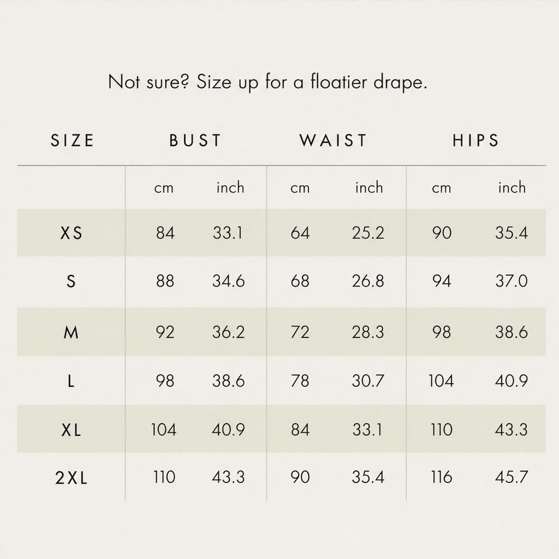Select waist inch value 28.3 for M

point(368,332)
